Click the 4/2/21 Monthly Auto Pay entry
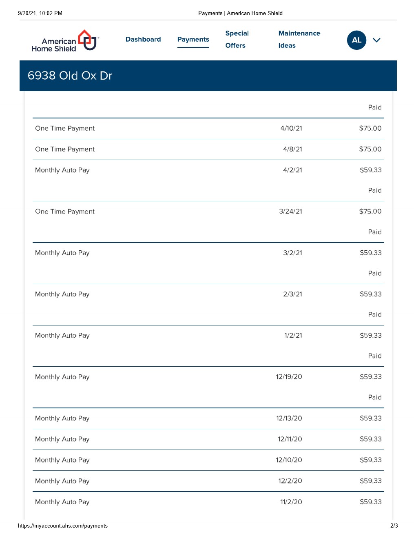Screen dimensions: 416x539 [208, 170]
